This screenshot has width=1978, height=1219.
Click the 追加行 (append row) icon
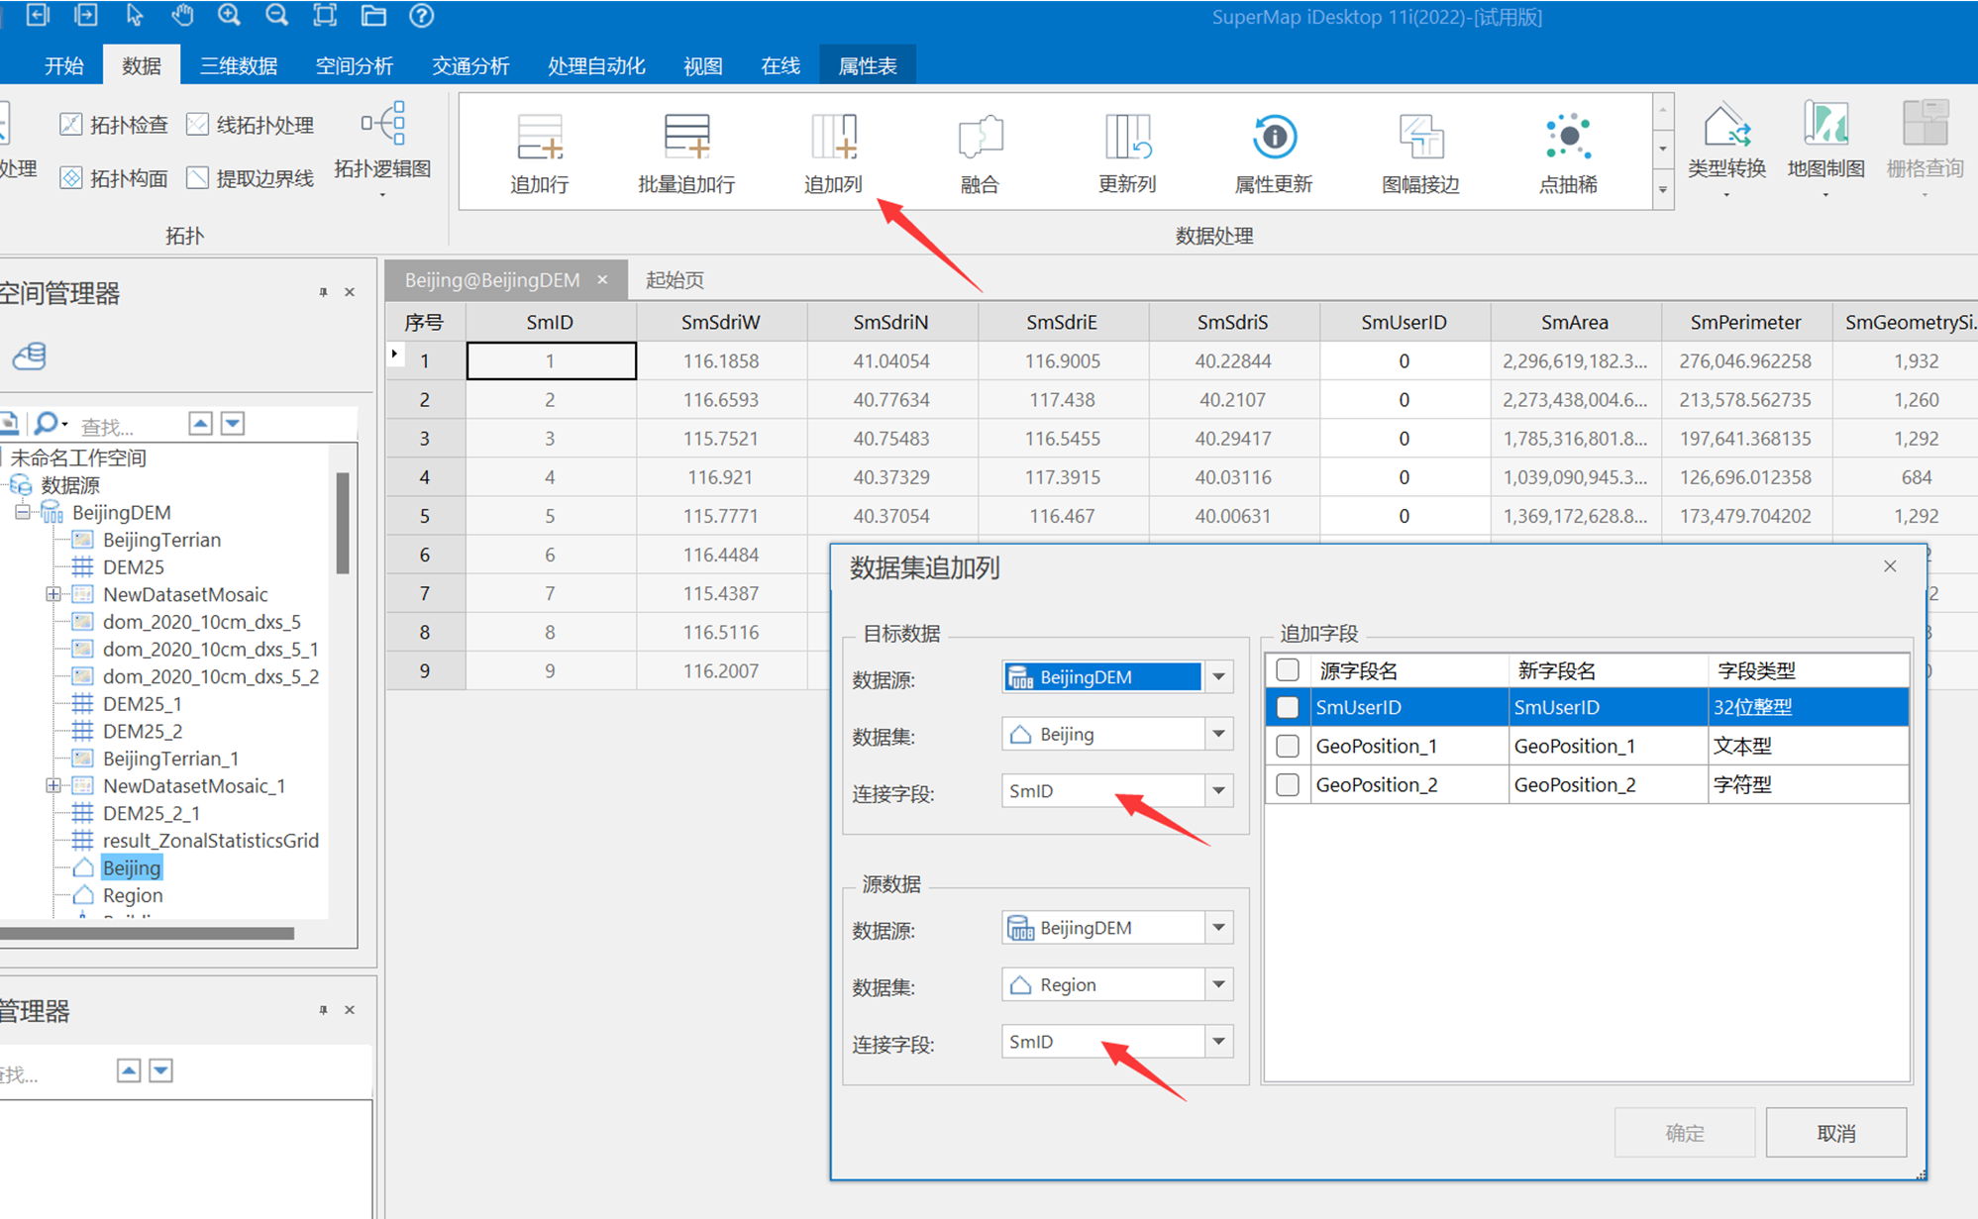[x=539, y=138]
